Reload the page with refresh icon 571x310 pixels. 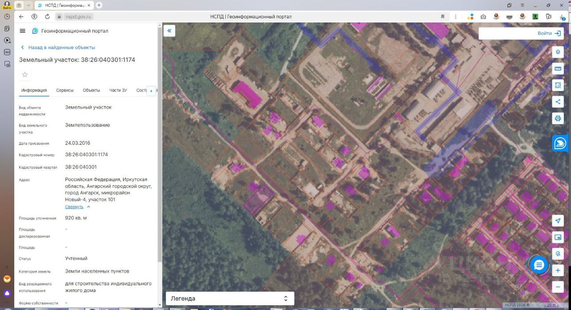(x=47, y=16)
